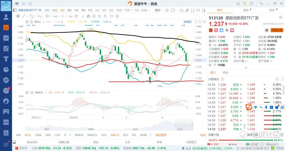
Task: Open notifications bell in the title bar
Action: point(23,3)
